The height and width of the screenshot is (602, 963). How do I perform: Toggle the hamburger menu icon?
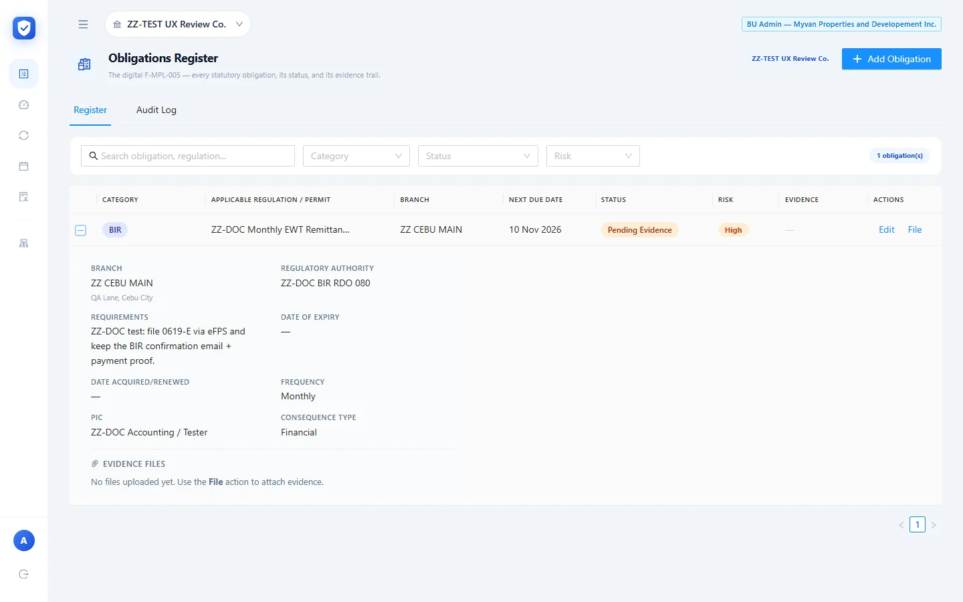point(83,24)
